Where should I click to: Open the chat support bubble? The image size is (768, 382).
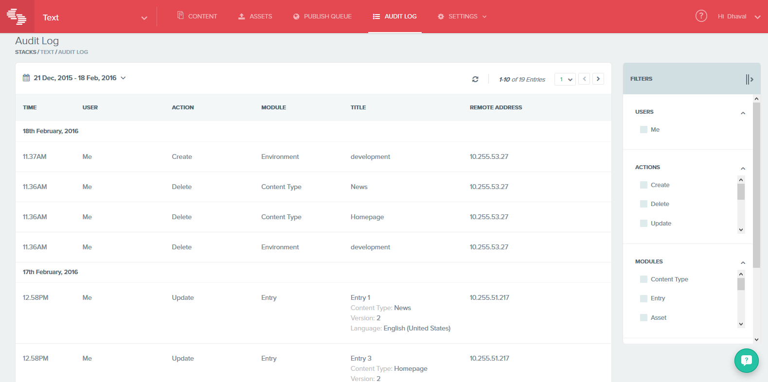tap(746, 361)
